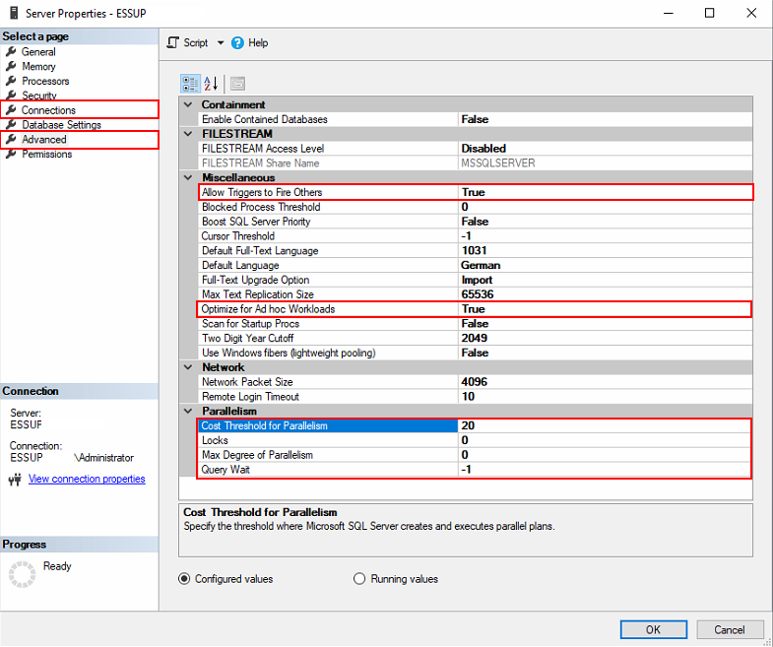This screenshot has width=773, height=647.
Task: Open the Script dropdown arrow
Action: tap(221, 43)
